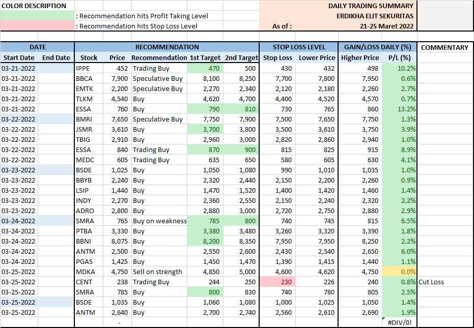Image resolution: width=474 pixels, height=328 pixels.
Task: Select the green 3,700 first target cell
Action: point(205,129)
